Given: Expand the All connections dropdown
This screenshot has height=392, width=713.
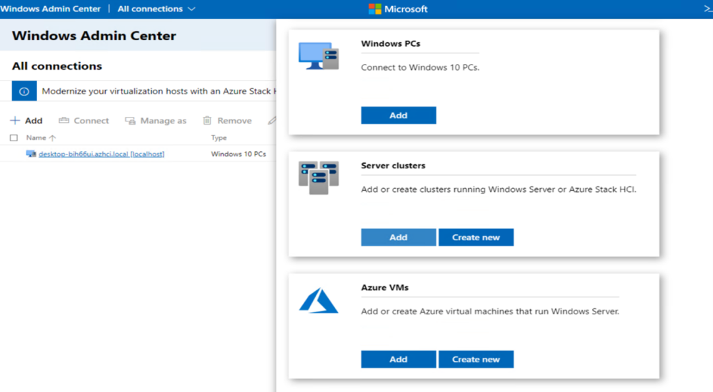Looking at the screenshot, I should (191, 9).
